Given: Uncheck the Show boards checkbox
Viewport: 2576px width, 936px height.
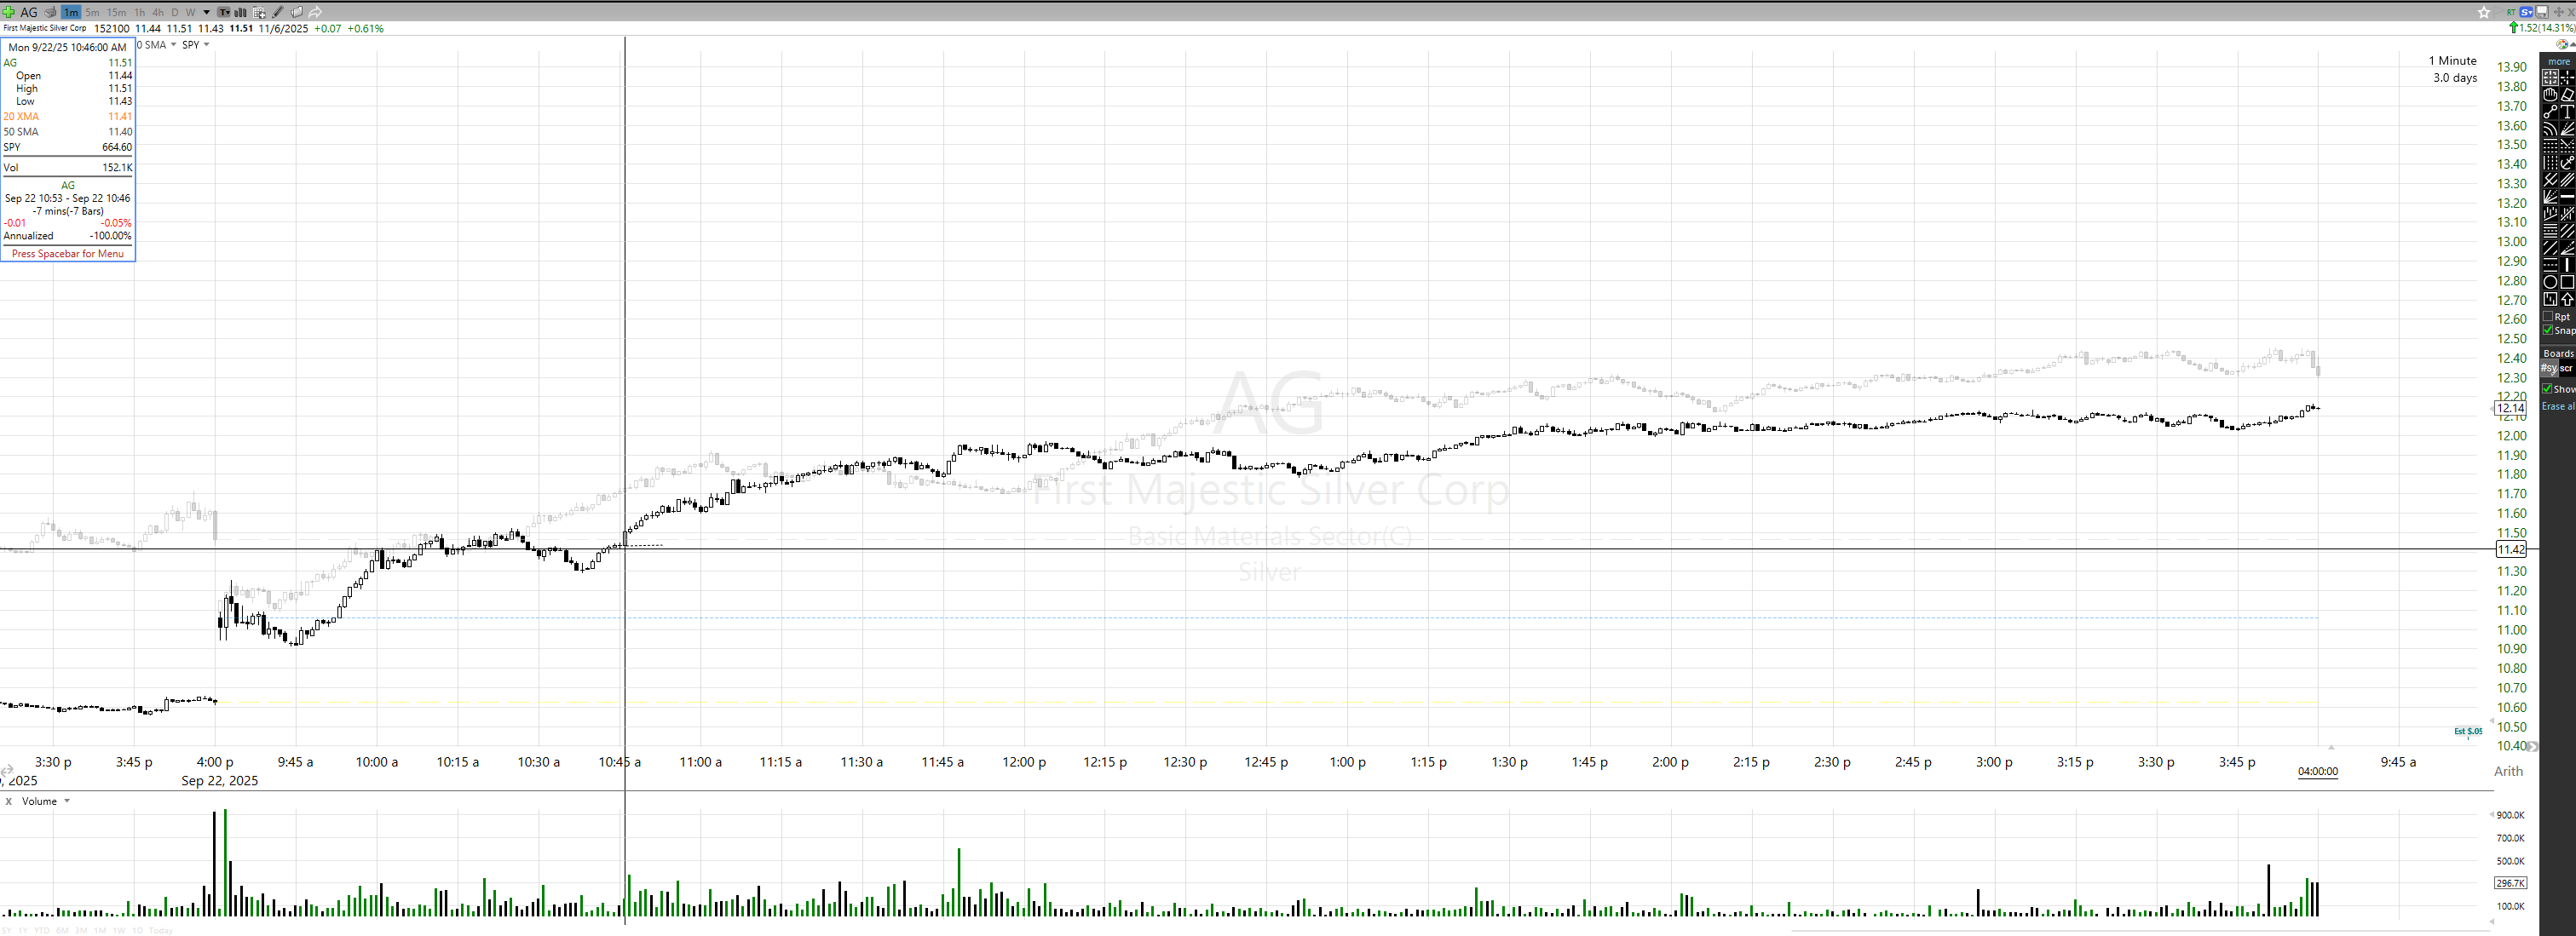Looking at the screenshot, I should pyautogui.click(x=2548, y=389).
